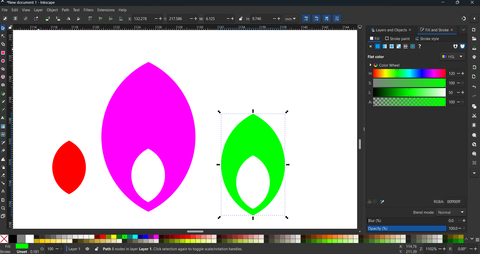Click the Lightness slider bar
The image size is (480, 254).
pyautogui.click(x=409, y=93)
